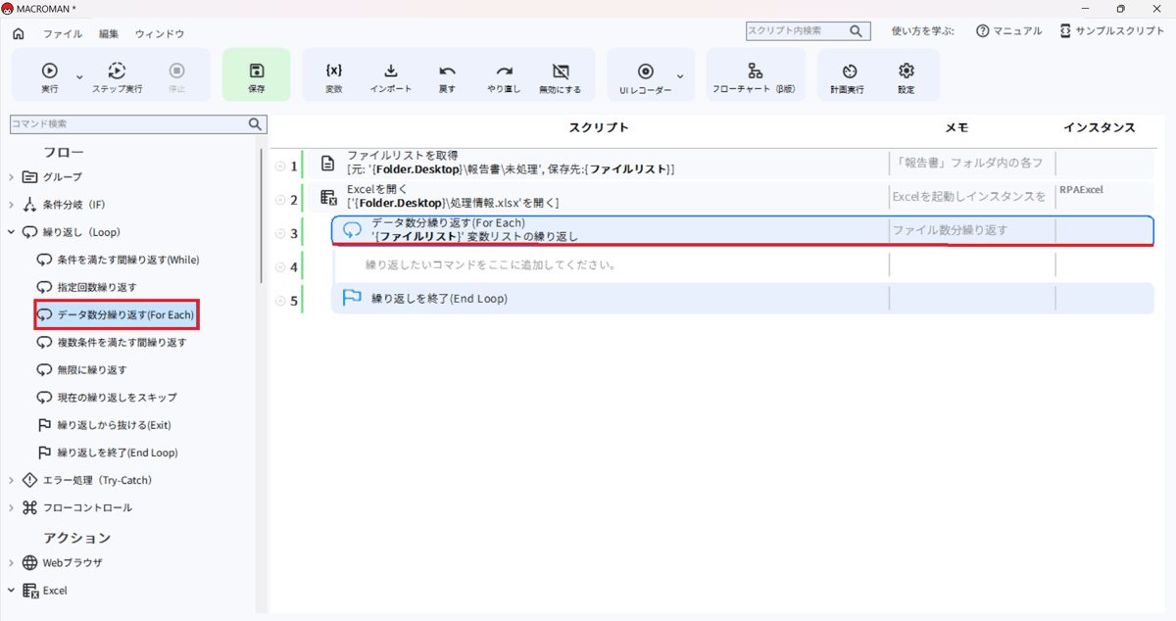Toggle the circle marker beside row 3
The height and width of the screenshot is (621, 1176).
tap(280, 234)
